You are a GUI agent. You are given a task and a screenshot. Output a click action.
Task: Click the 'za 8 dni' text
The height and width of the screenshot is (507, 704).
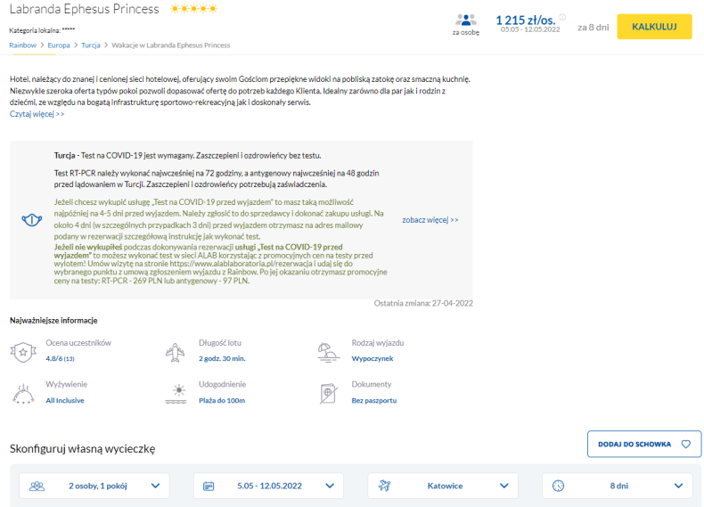click(593, 28)
